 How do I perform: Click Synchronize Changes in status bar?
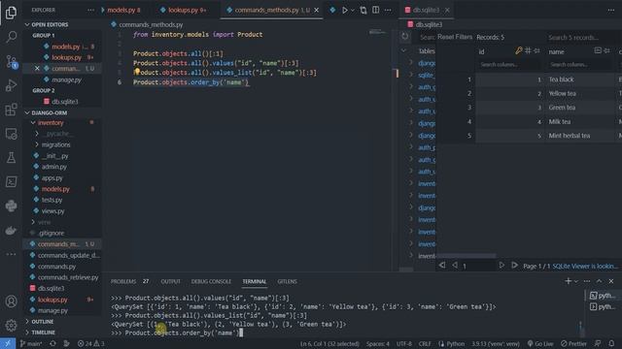pos(52,343)
